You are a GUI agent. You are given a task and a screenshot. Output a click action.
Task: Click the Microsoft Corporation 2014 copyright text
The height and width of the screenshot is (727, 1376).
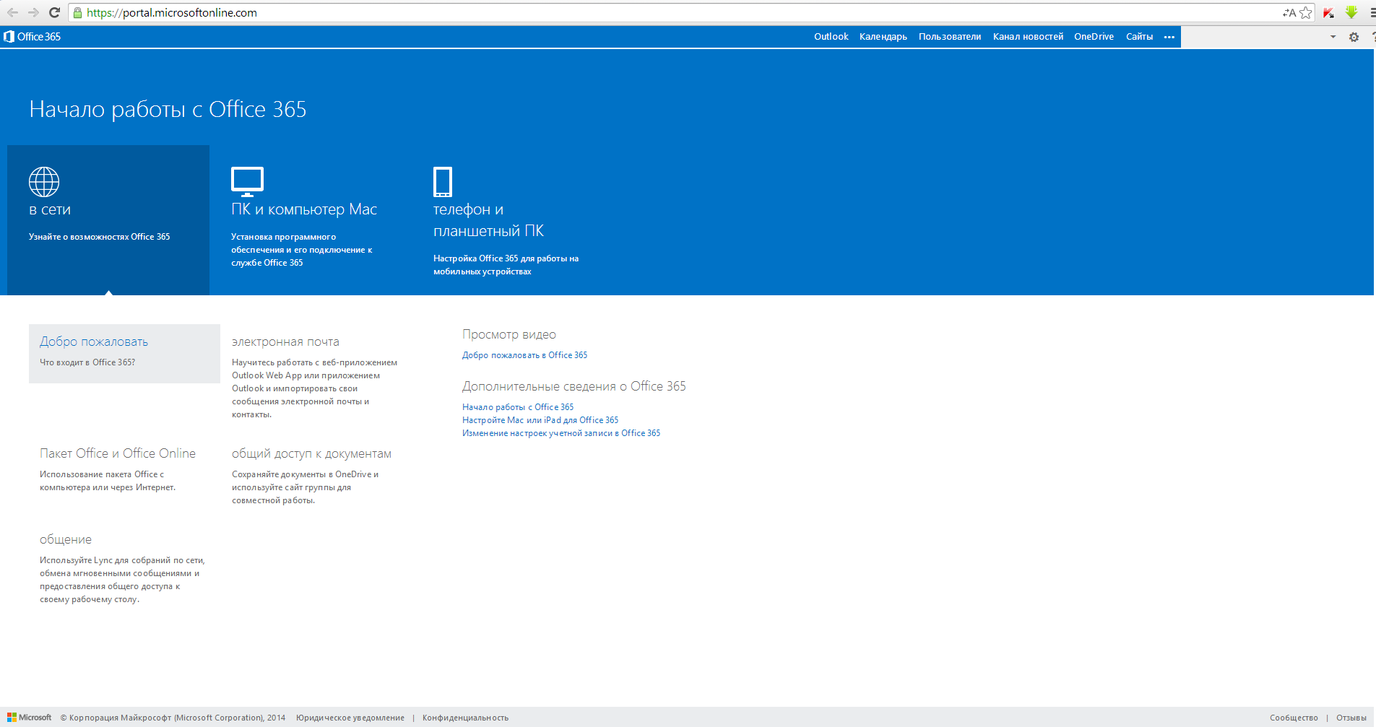click(173, 718)
